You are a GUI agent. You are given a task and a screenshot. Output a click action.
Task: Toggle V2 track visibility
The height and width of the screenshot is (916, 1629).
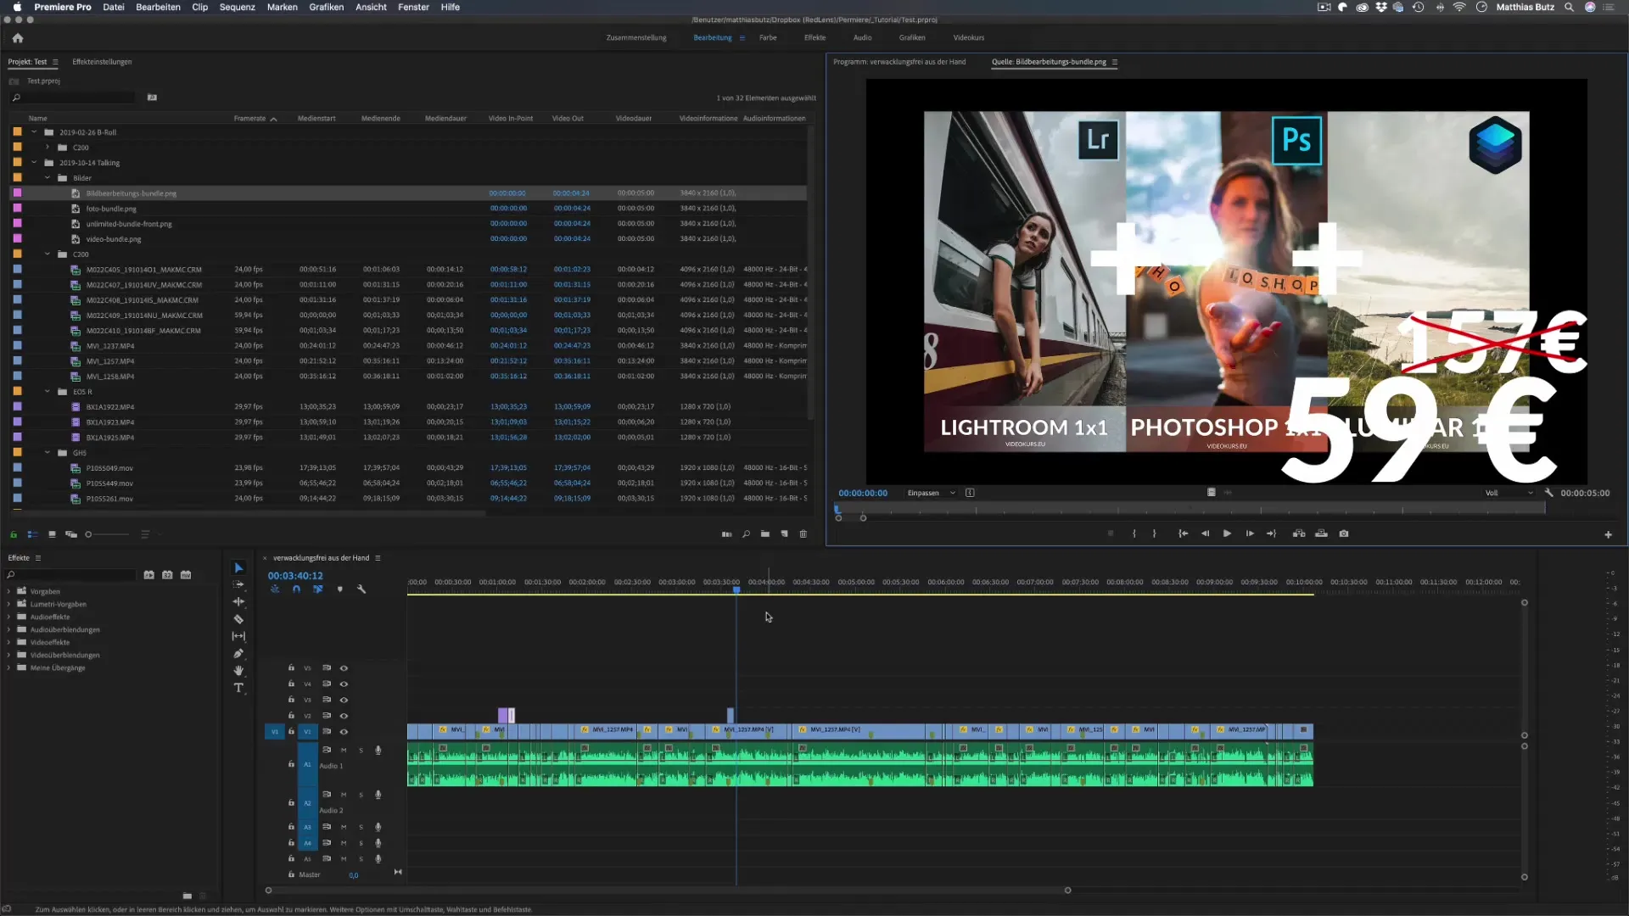[344, 716]
